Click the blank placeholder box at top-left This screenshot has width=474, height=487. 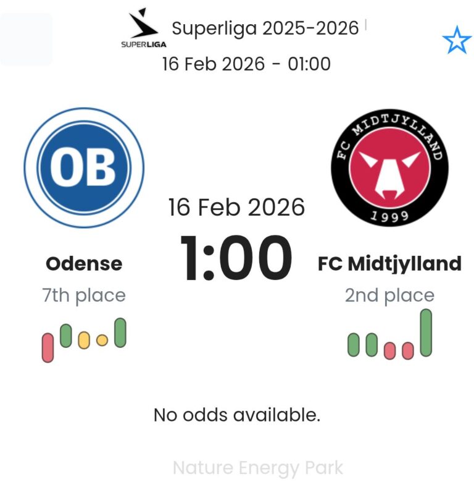click(27, 40)
